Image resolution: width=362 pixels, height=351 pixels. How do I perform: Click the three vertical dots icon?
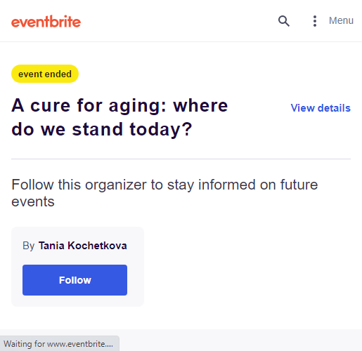[x=315, y=21]
